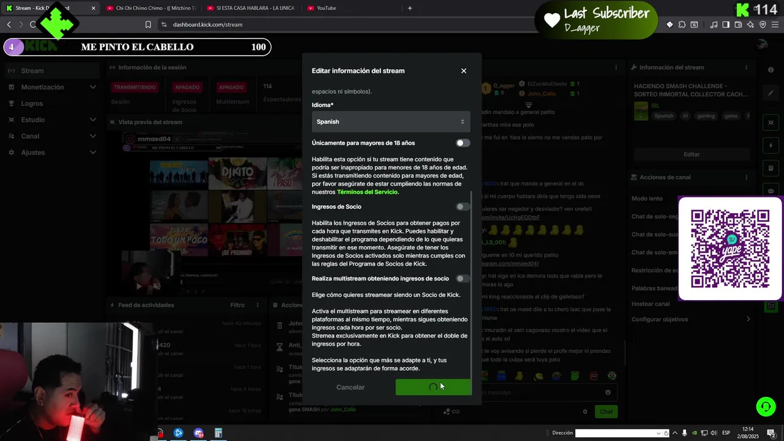Open the Términos del Servicio link
784x441 pixels.
tap(367, 192)
